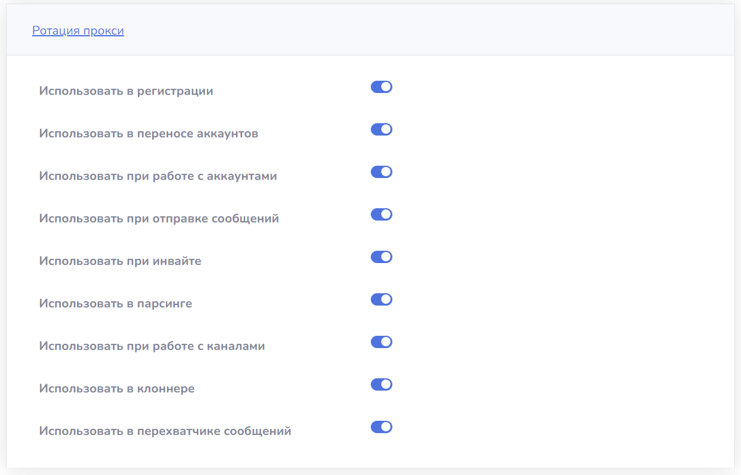Disable the Использовать при инвайте toggle
The height and width of the screenshot is (475, 741).
381,257
